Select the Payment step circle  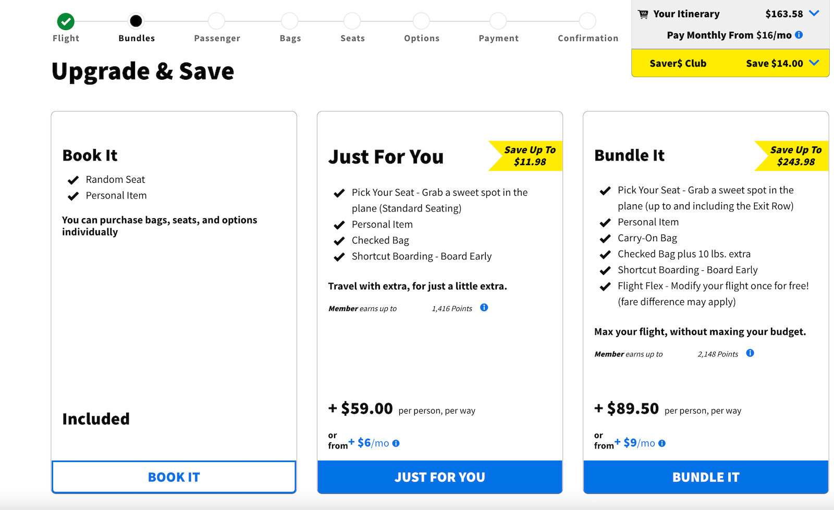point(498,22)
